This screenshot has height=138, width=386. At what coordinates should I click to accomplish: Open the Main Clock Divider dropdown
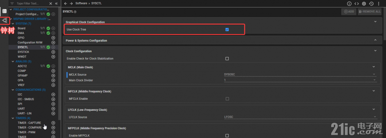tap(300, 80)
